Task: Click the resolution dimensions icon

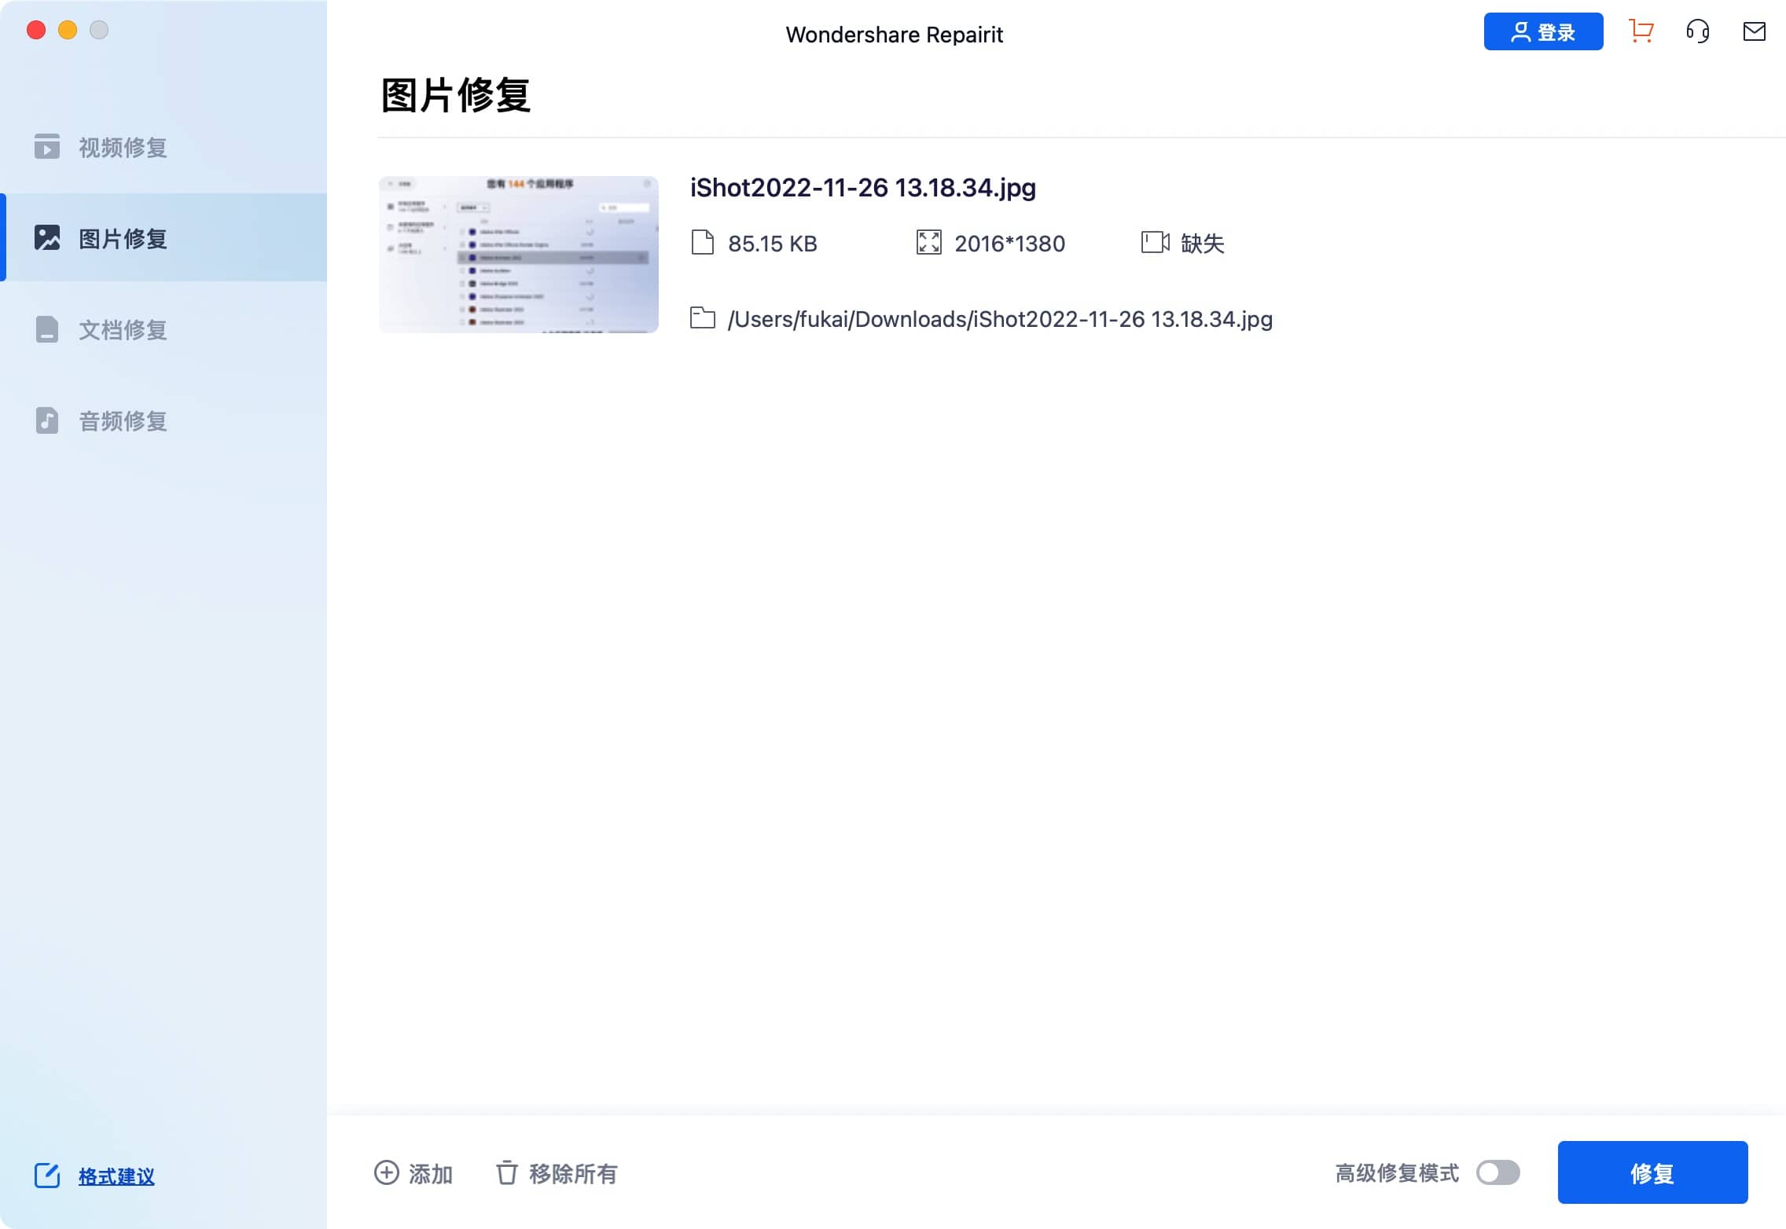Action: tap(928, 242)
